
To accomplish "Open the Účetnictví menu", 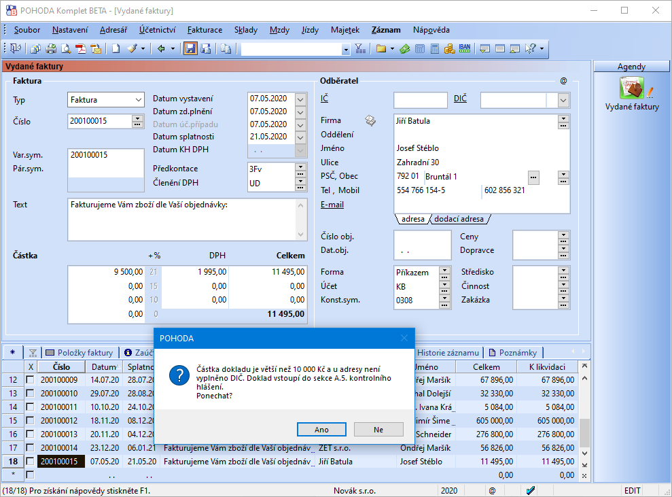I will click(x=157, y=30).
